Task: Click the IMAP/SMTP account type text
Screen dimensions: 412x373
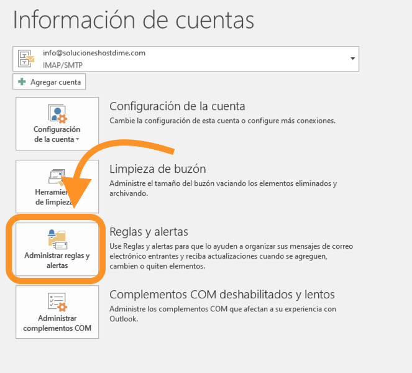Action: pos(60,64)
